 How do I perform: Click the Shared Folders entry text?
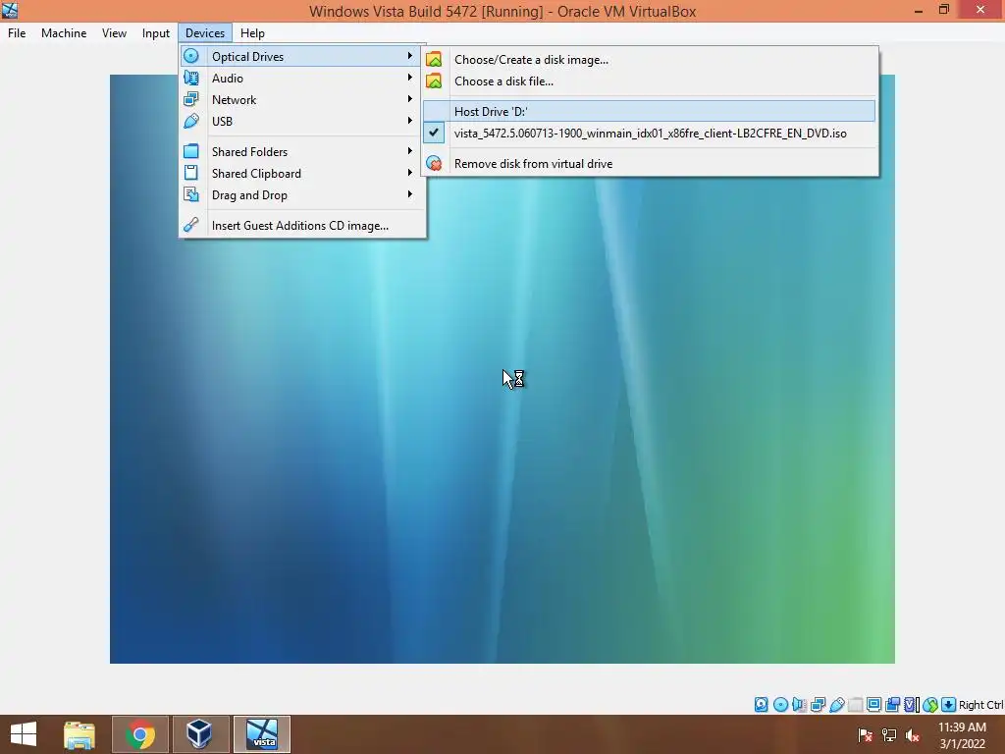250,152
